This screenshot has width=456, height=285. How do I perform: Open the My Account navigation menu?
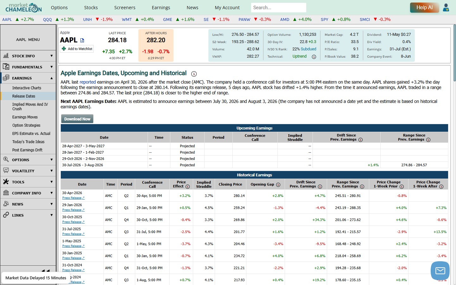click(227, 8)
